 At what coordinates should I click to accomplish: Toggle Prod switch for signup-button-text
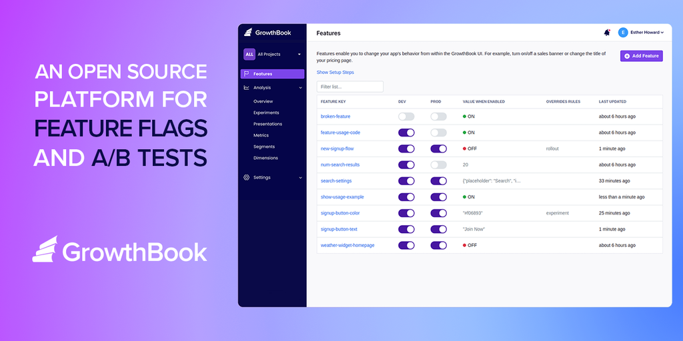click(439, 229)
